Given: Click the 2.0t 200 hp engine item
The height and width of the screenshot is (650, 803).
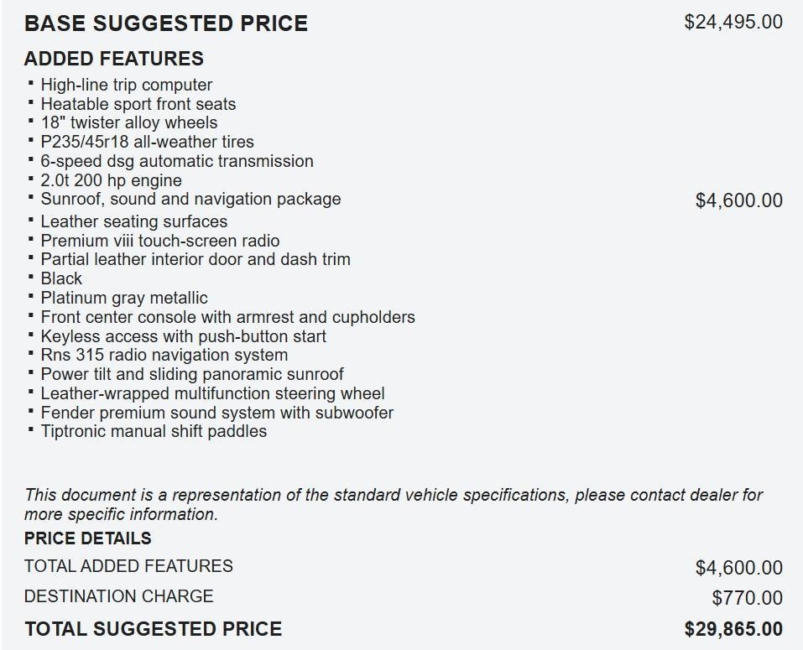Looking at the screenshot, I should (x=111, y=180).
